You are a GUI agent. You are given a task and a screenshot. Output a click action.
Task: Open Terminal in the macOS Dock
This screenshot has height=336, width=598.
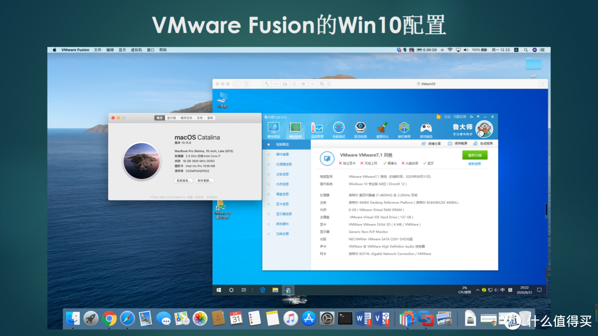click(x=345, y=318)
